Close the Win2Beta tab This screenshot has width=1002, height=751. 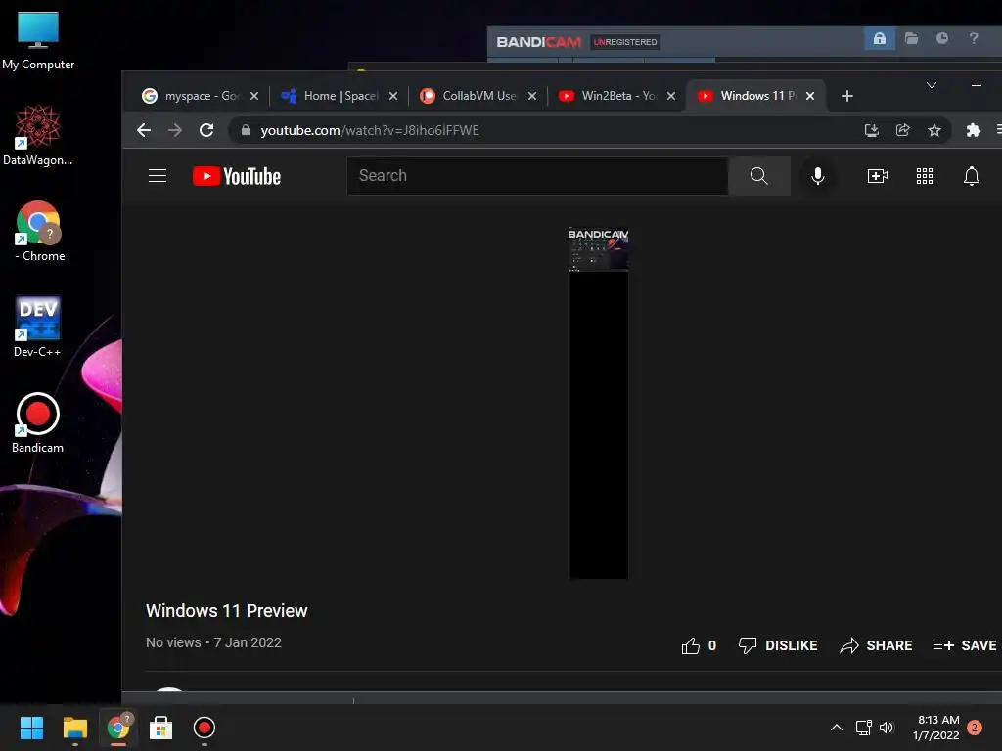point(671,96)
